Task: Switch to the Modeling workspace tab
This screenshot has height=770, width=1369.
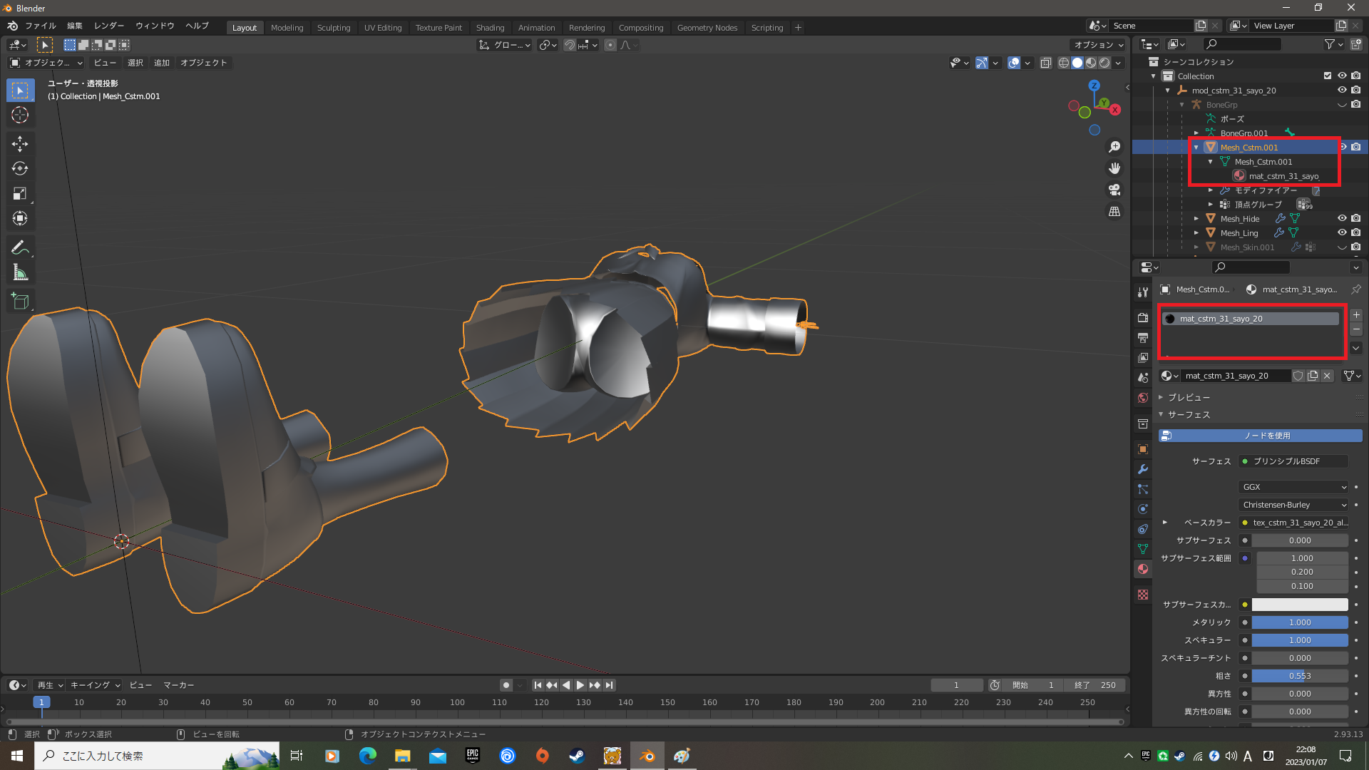Action: (287, 28)
